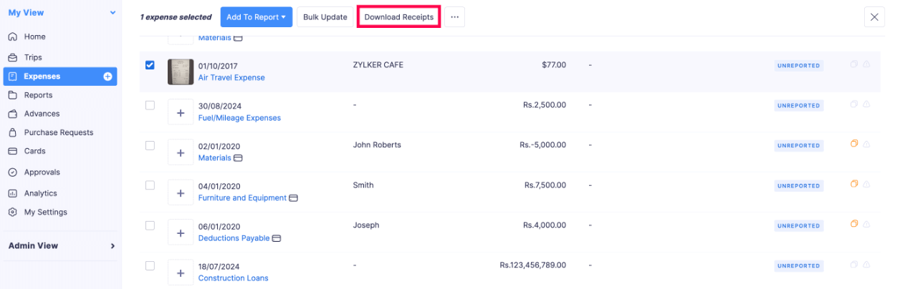Click the three-dots more options button

click(454, 17)
